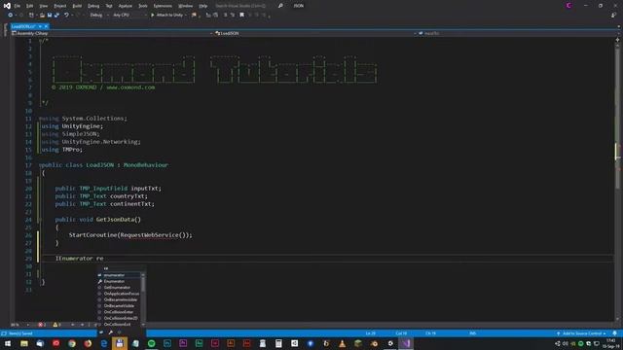This screenshot has height=350, width=623.
Task: Select Enumerator in the IntelliSense list
Action: [119, 281]
